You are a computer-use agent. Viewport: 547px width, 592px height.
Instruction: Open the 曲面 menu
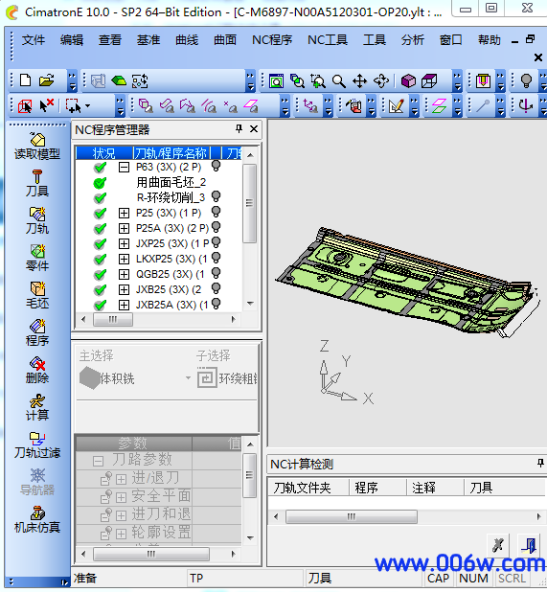point(225,39)
